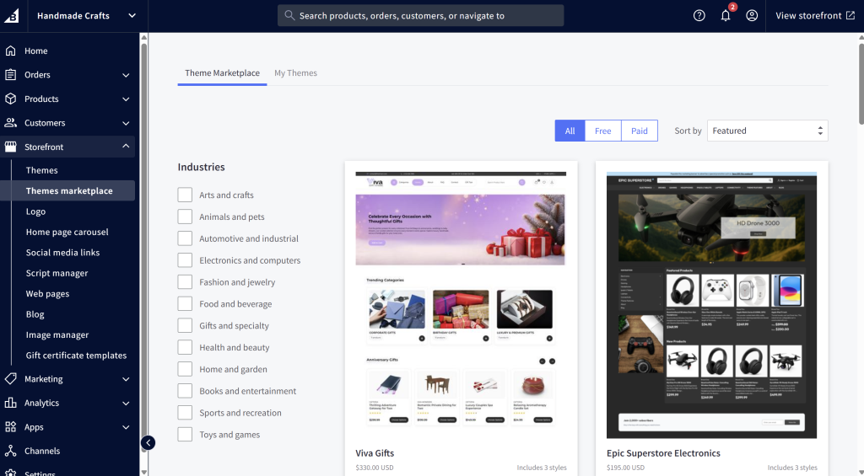Open the Sort by Featured dropdown
Screen dimensions: 864x476
(767, 131)
